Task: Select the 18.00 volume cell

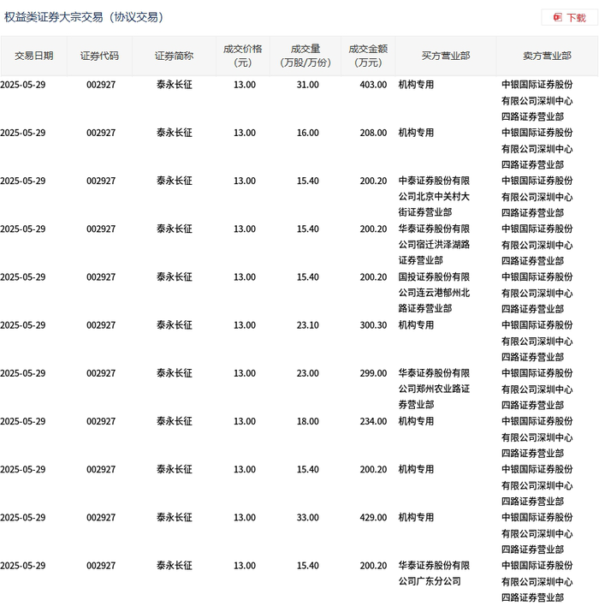Action: (307, 422)
